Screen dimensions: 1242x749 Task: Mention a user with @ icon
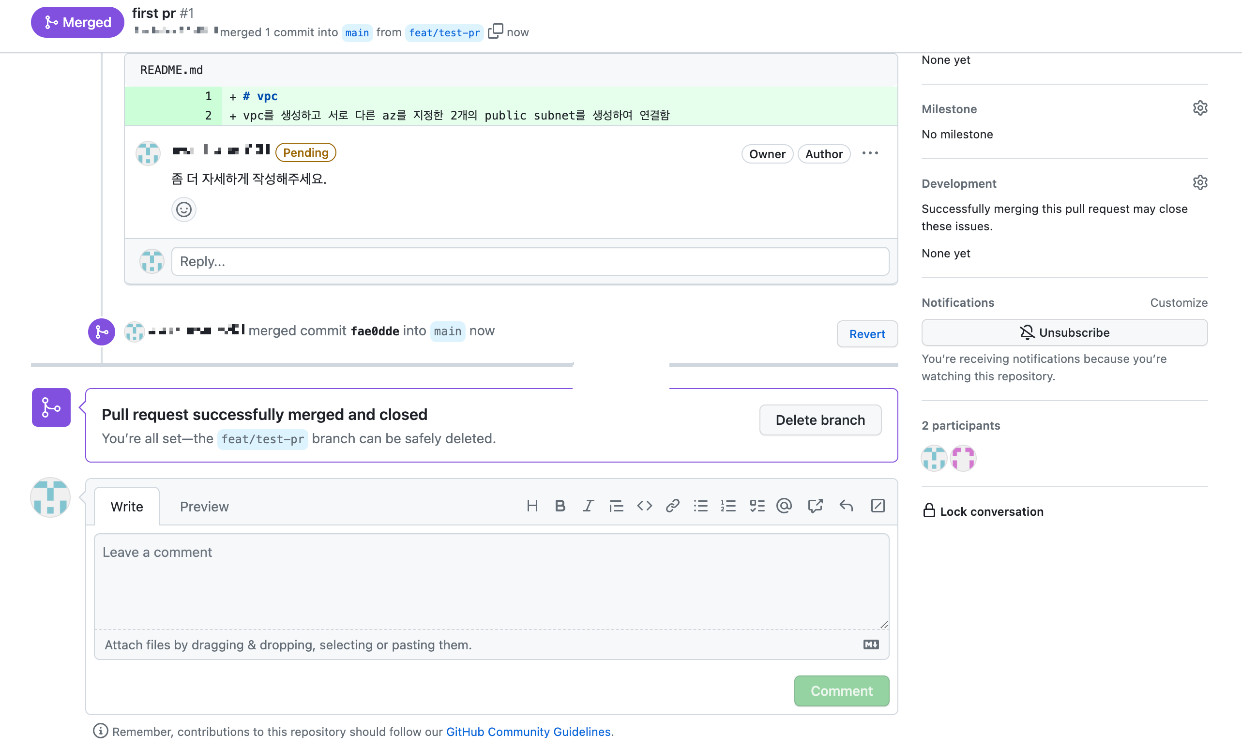(784, 506)
